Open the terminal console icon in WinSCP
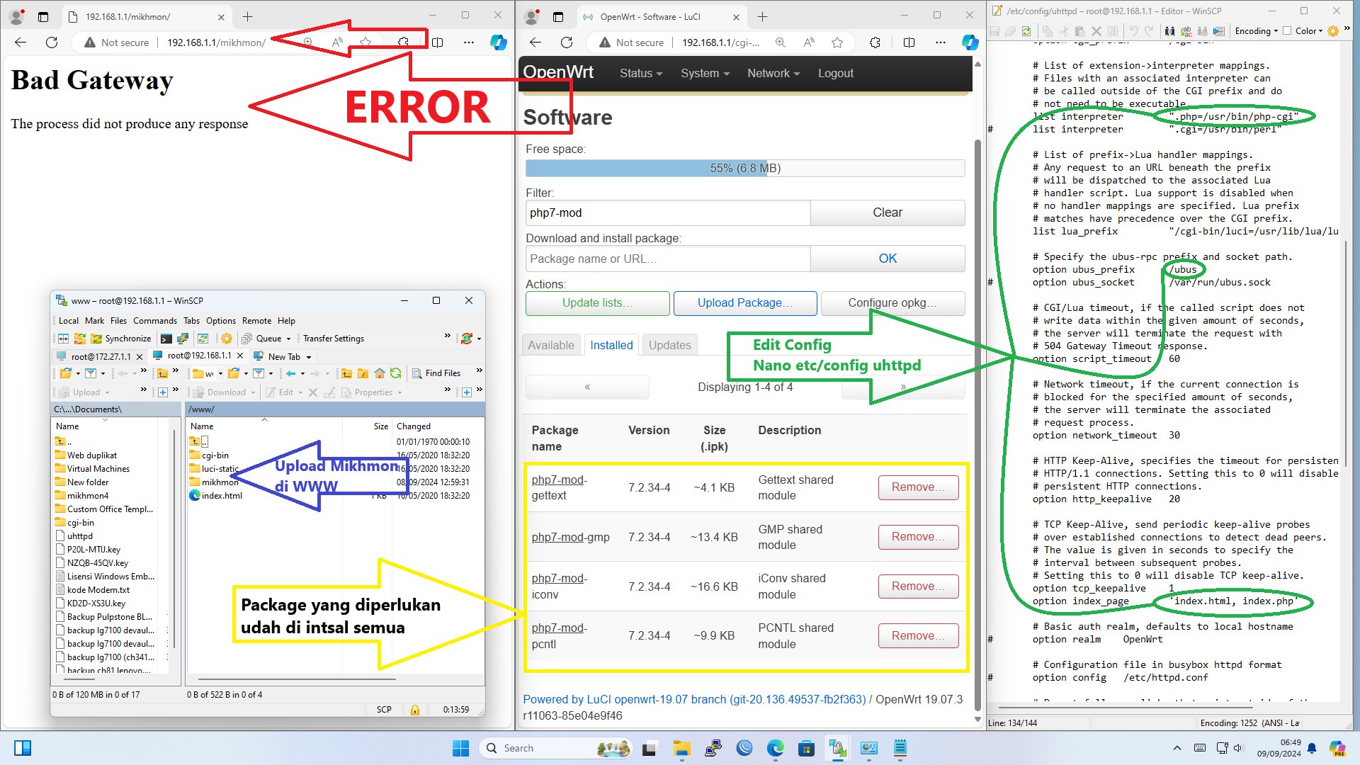Viewport: 1360px width, 765px height. coord(166,339)
